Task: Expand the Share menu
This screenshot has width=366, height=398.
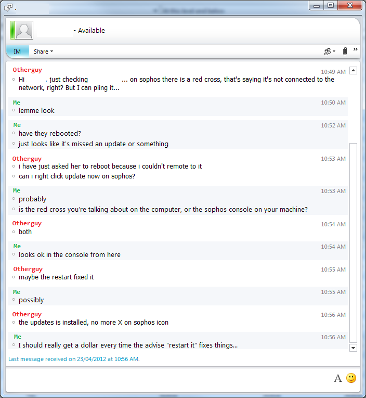Action: click(43, 52)
